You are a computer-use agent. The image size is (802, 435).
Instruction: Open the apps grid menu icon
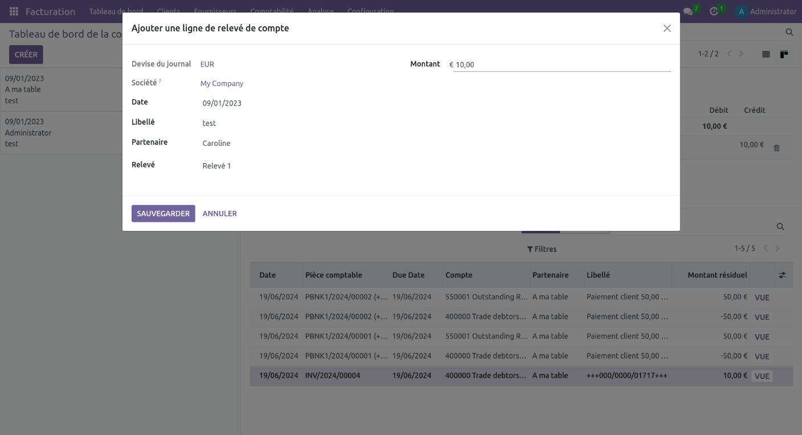point(14,11)
